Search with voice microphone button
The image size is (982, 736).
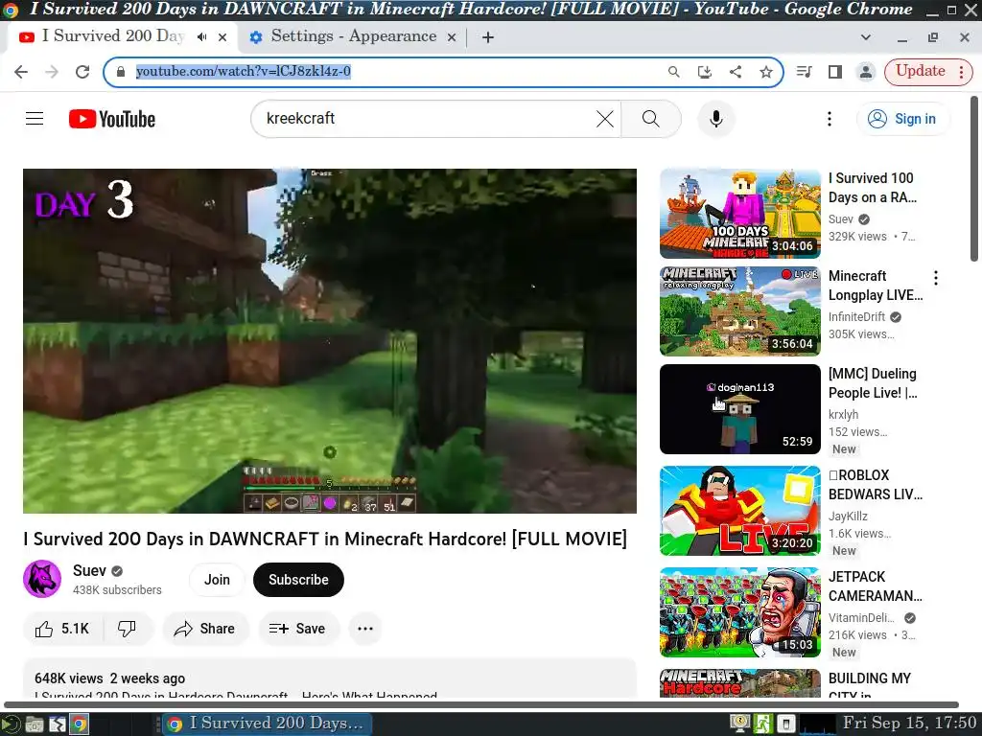coord(715,119)
